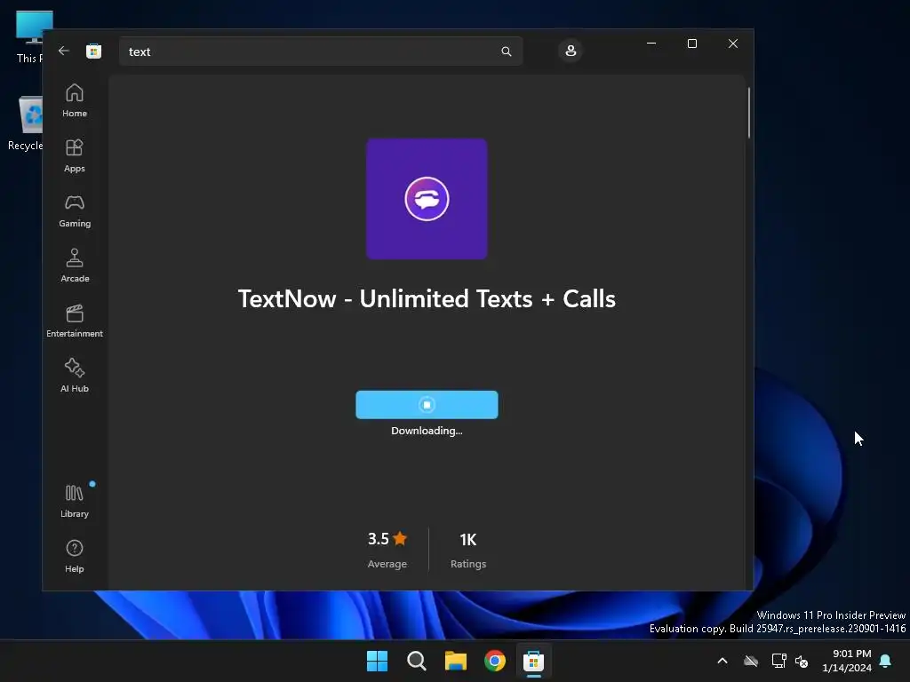Viewport: 910px width, 682px height.
Task: Select the Recycle Bin desktop icon
Action: (x=26, y=123)
